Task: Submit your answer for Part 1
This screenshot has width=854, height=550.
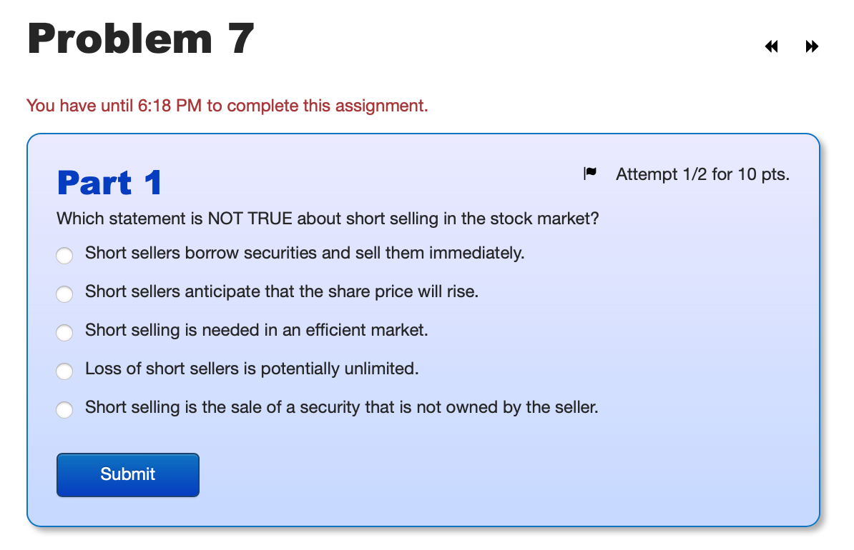Action: [127, 474]
